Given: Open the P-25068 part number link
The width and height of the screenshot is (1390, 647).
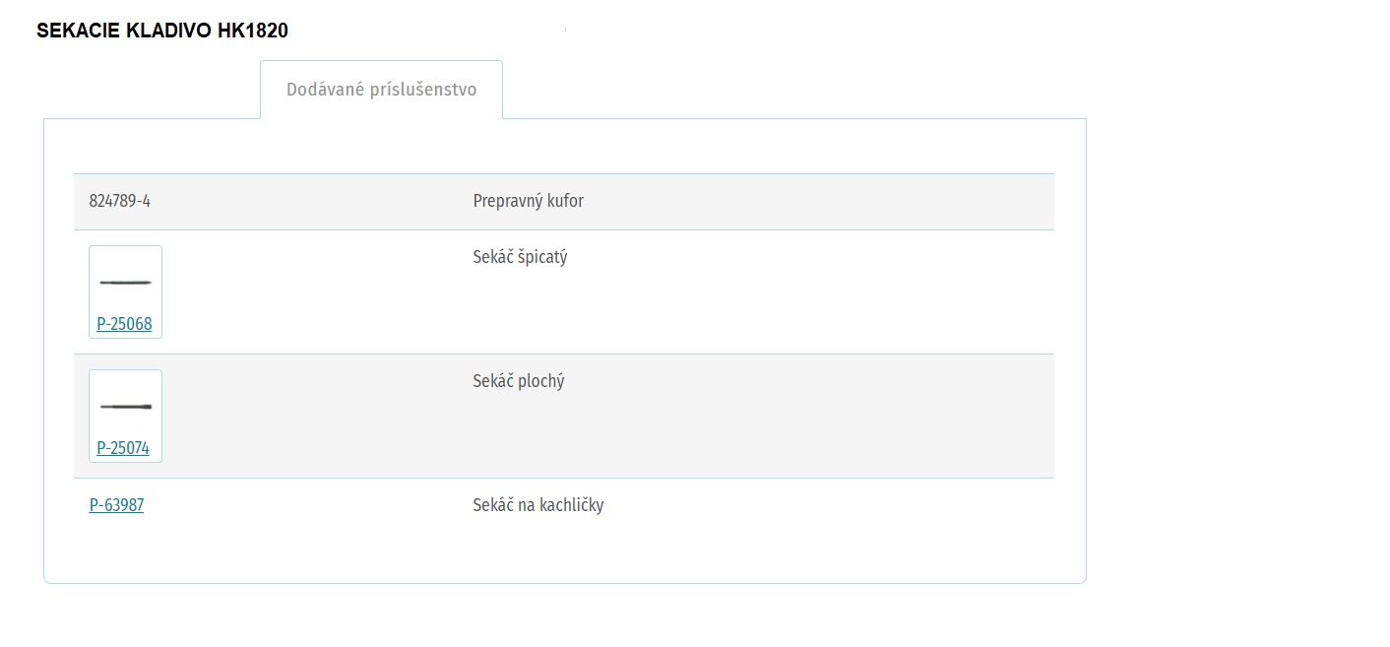Looking at the screenshot, I should pos(124,324).
